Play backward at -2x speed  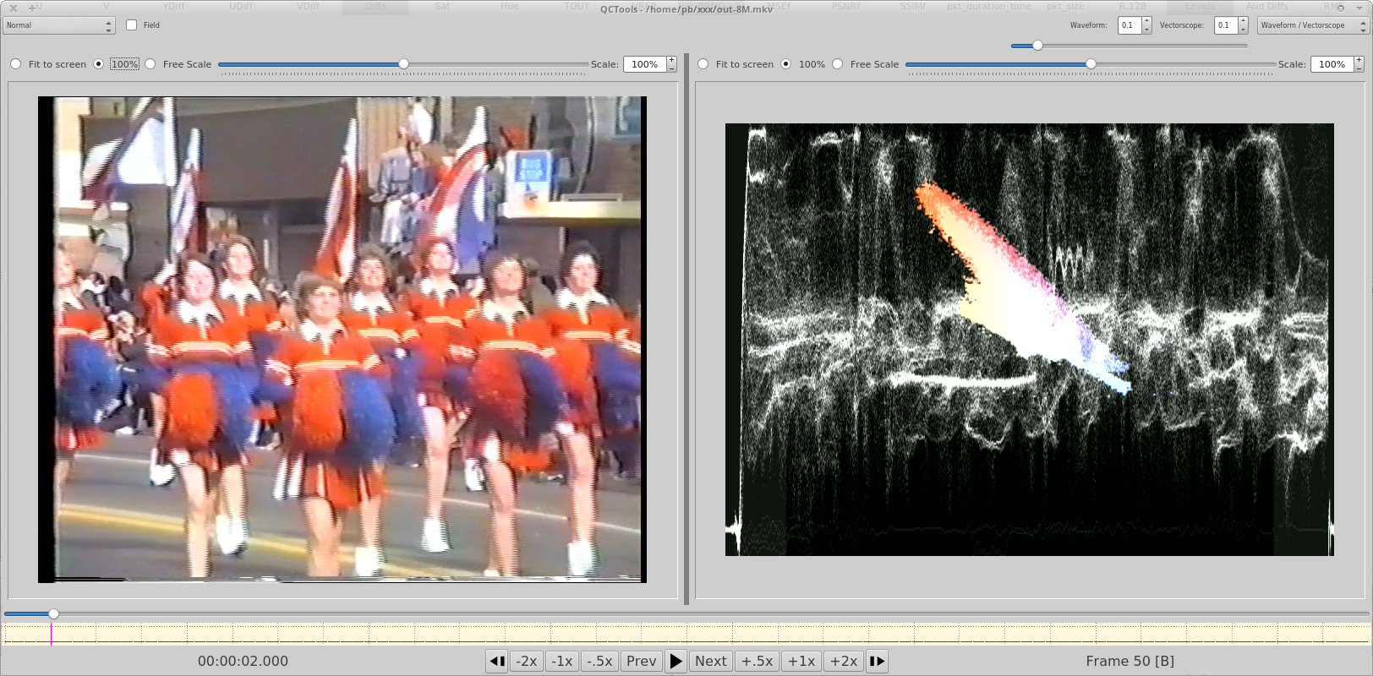527,661
